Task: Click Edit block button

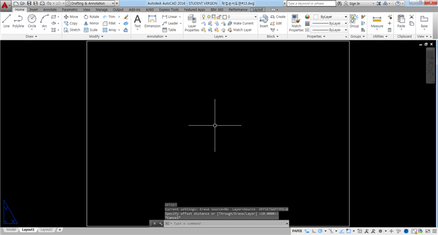Action: pos(276,23)
